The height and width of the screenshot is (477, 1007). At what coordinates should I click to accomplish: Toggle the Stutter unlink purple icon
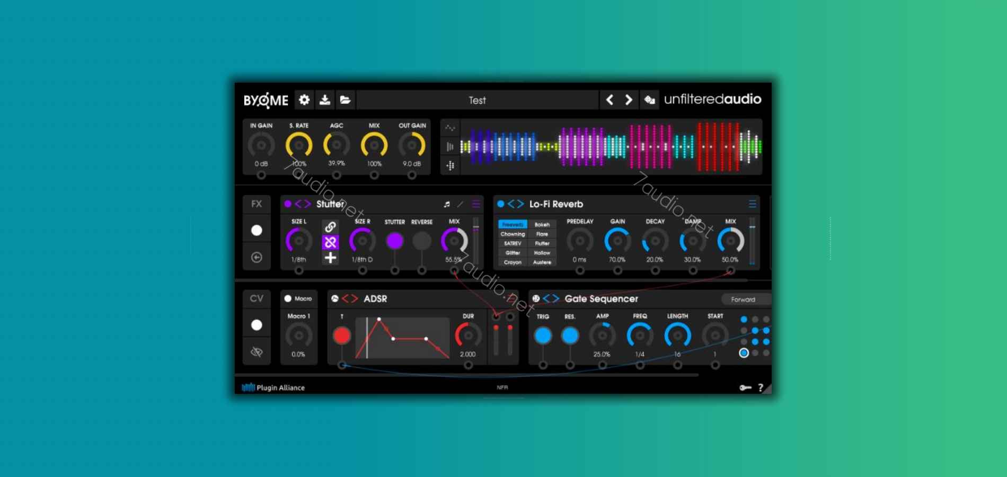tap(330, 242)
